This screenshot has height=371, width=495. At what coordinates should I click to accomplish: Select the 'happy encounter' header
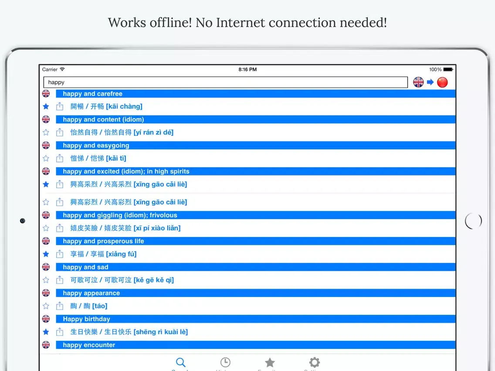[x=255, y=345]
